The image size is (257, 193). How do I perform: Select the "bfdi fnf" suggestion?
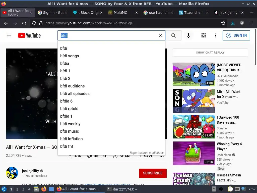(111, 147)
